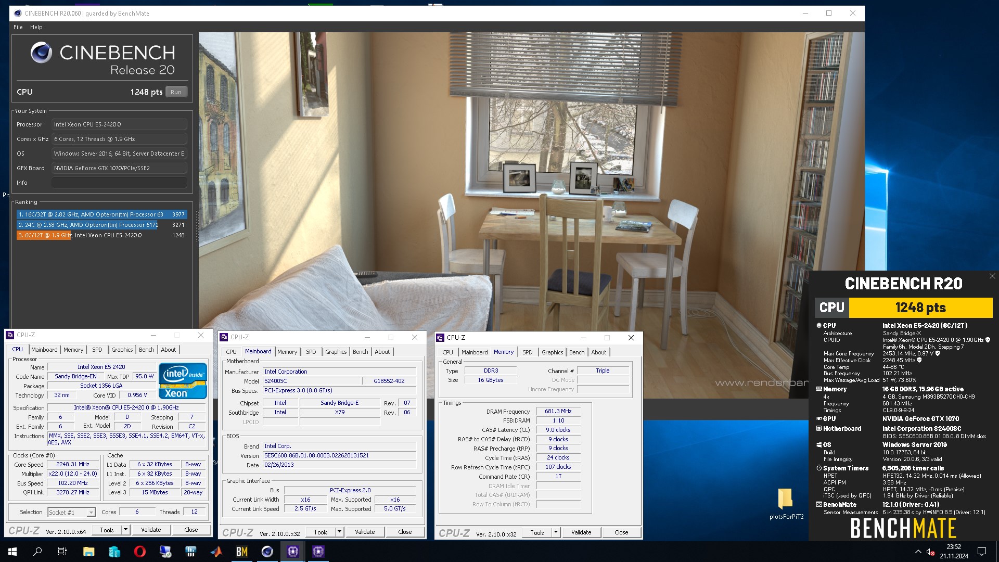999x562 pixels.
Task: Open the Cinebench File menu
Action: [18, 27]
